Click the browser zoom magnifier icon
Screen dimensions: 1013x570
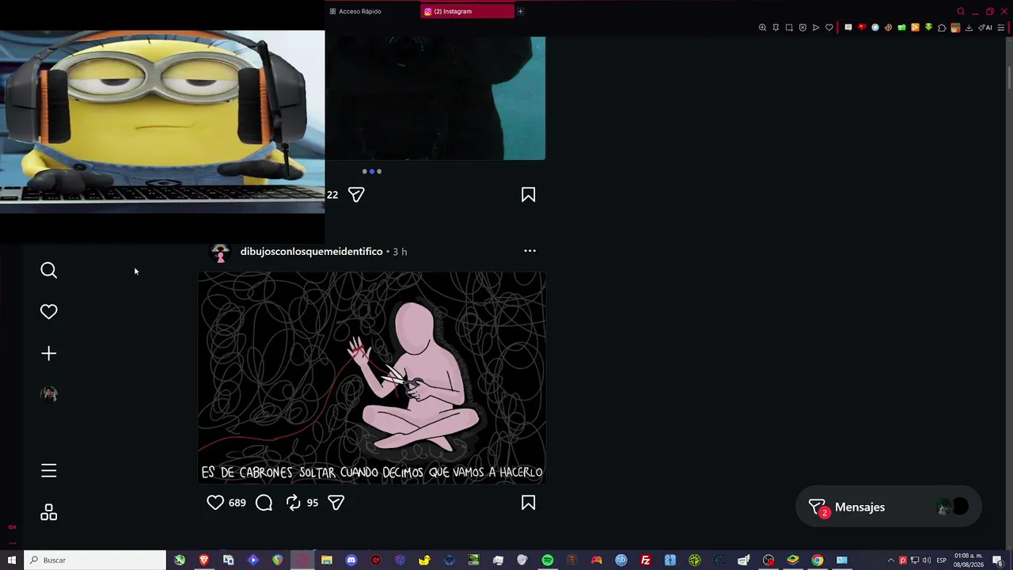[x=762, y=28]
